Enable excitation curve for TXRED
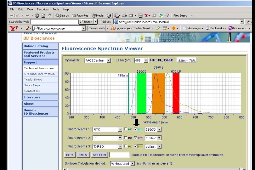 click(126, 146)
